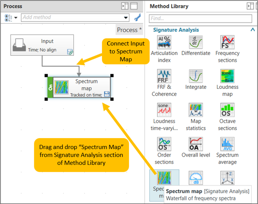
Task: Click the Integrate method icon
Action: coord(196,76)
